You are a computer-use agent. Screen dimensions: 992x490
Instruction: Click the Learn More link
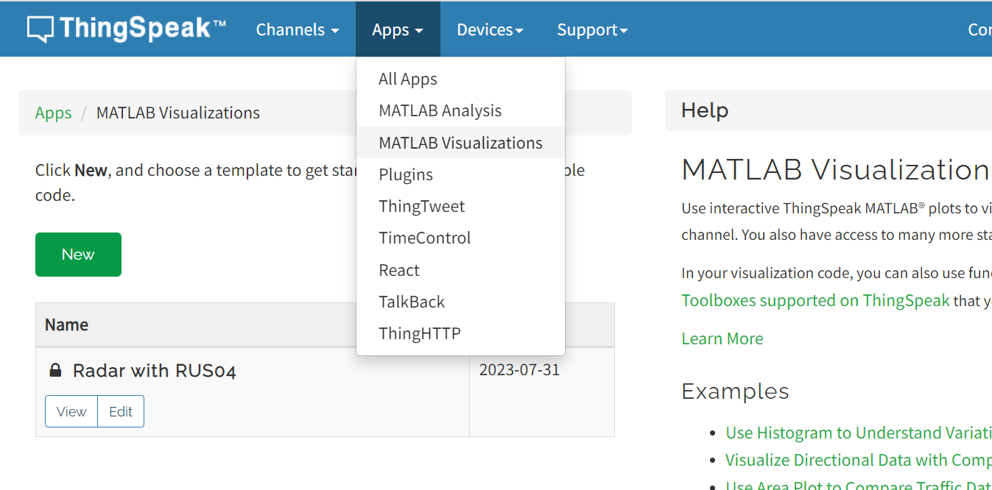pos(722,338)
